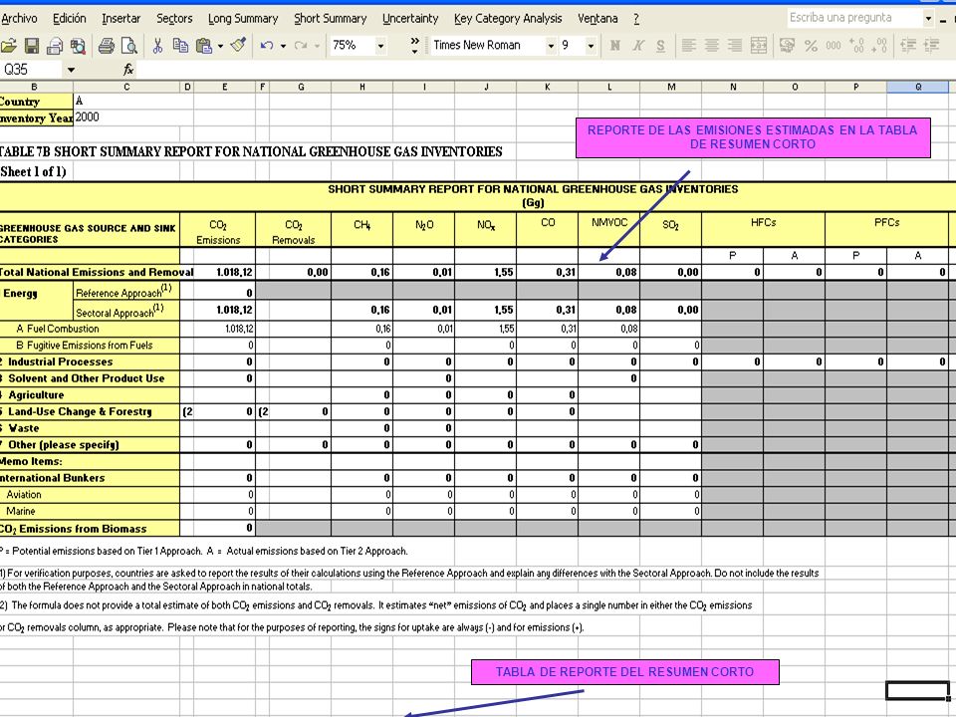Select column header M
This screenshot has width=956, height=717.
670,87
